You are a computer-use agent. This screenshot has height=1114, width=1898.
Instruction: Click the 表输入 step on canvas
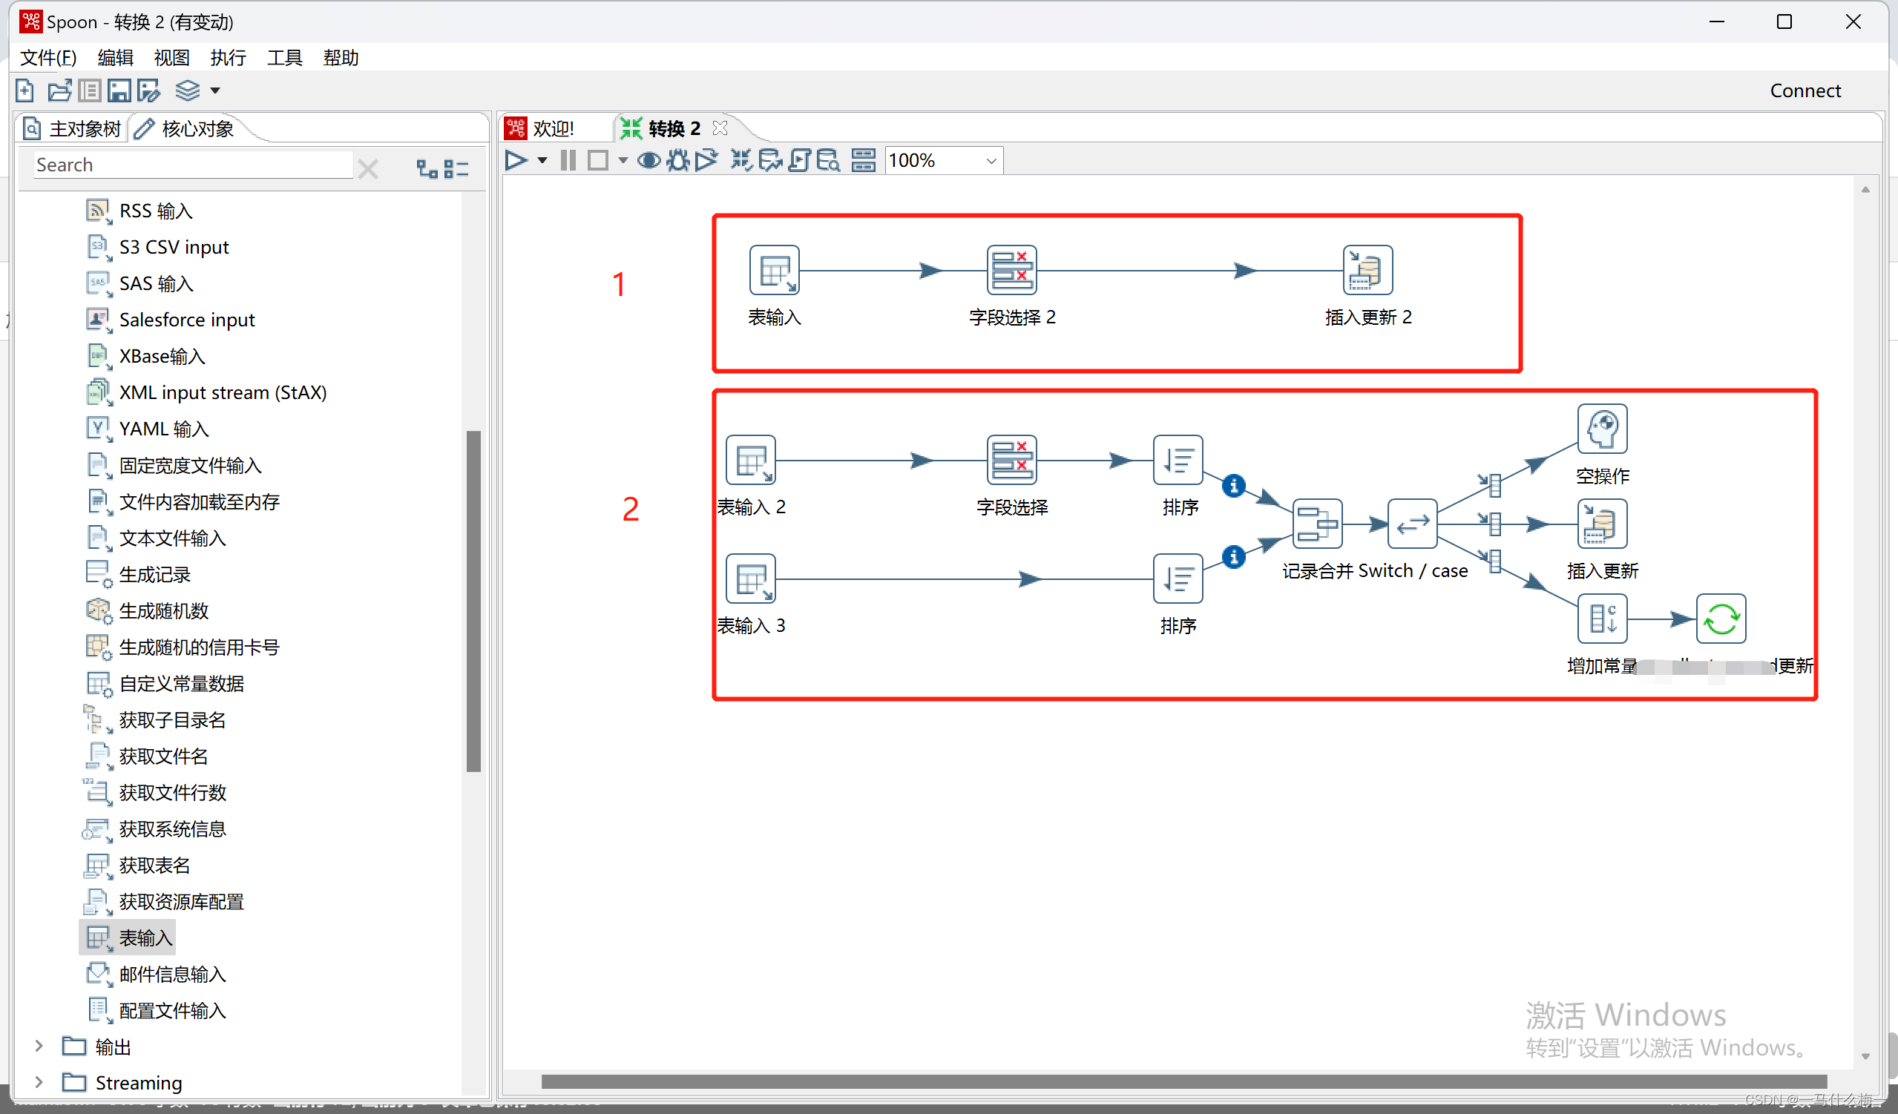(x=775, y=270)
